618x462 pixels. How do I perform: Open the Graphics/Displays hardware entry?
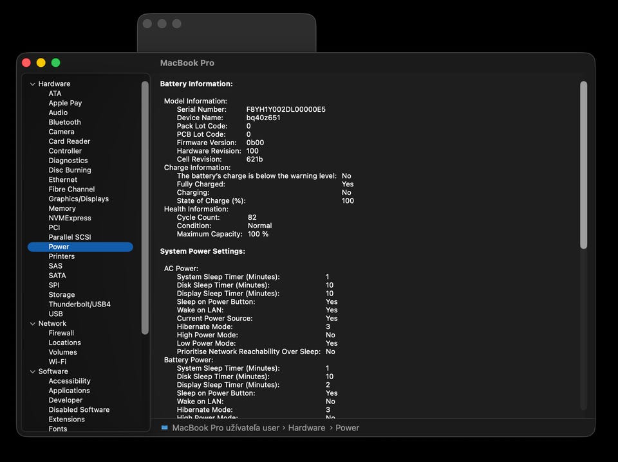(x=79, y=199)
